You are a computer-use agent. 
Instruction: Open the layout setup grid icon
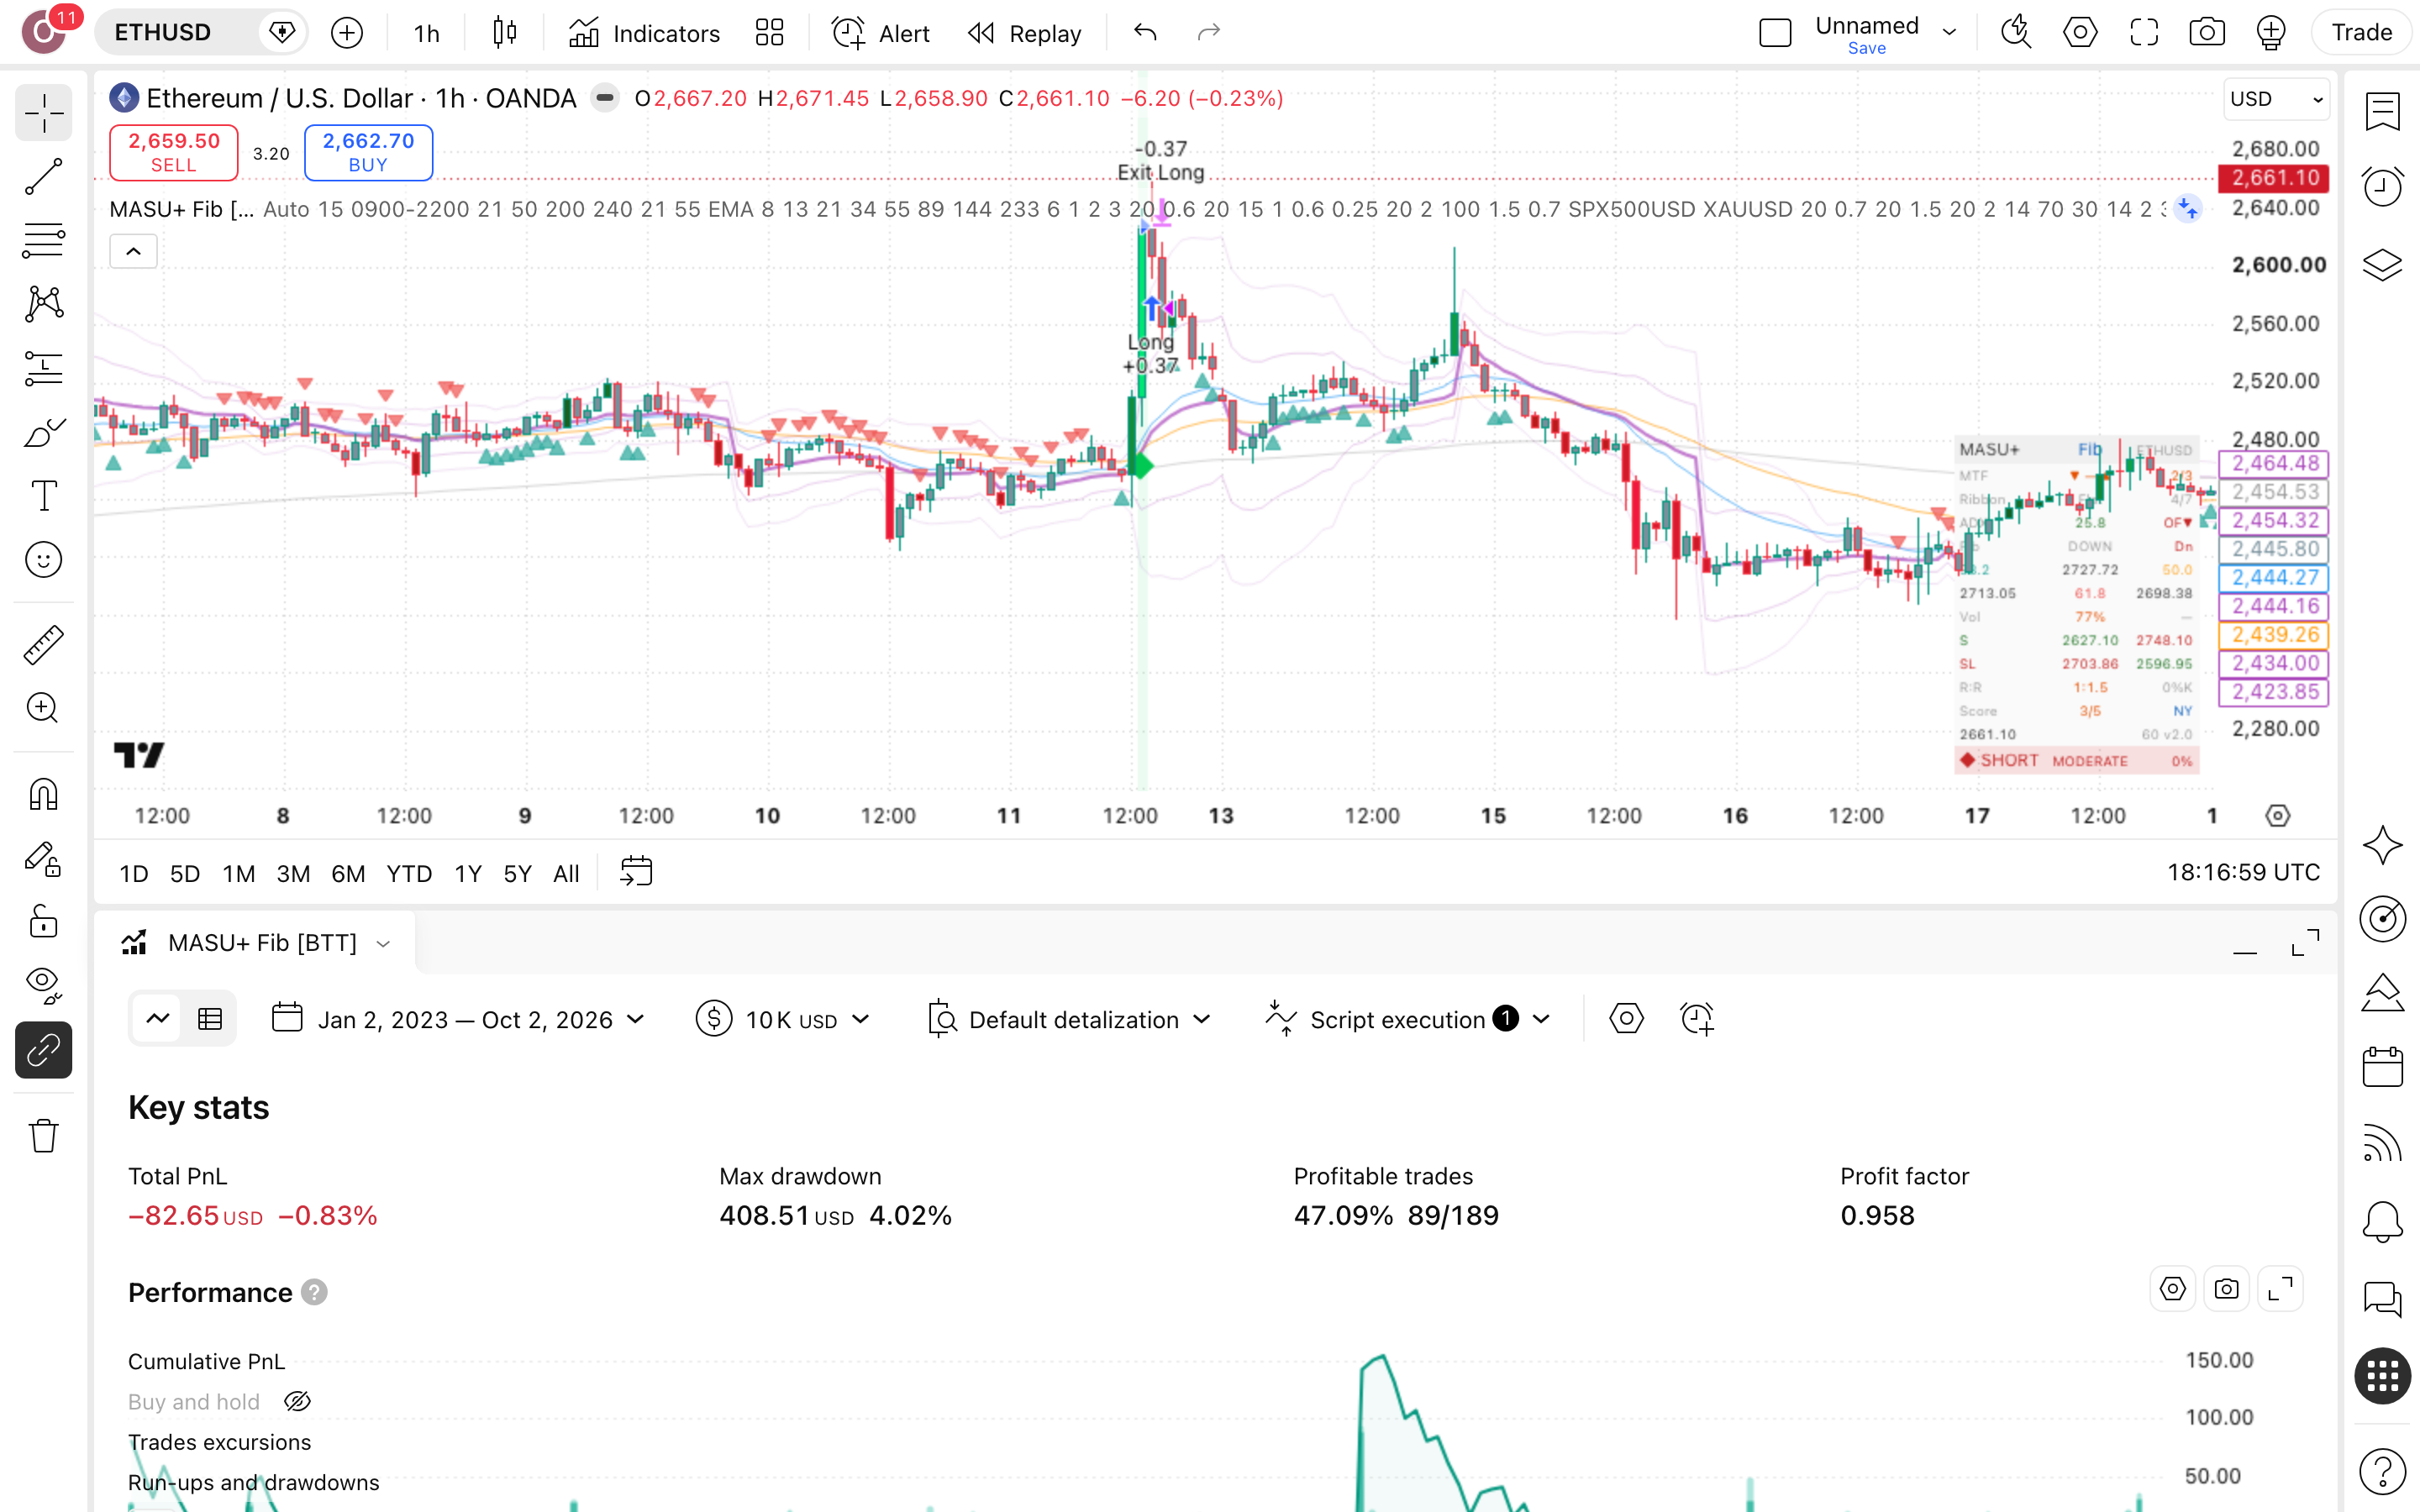pyautogui.click(x=770, y=33)
